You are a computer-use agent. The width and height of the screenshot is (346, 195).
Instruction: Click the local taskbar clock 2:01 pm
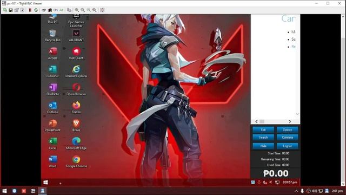point(337,191)
